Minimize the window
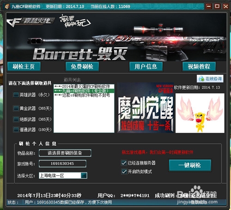The image size is (231, 210). pos(209,6)
